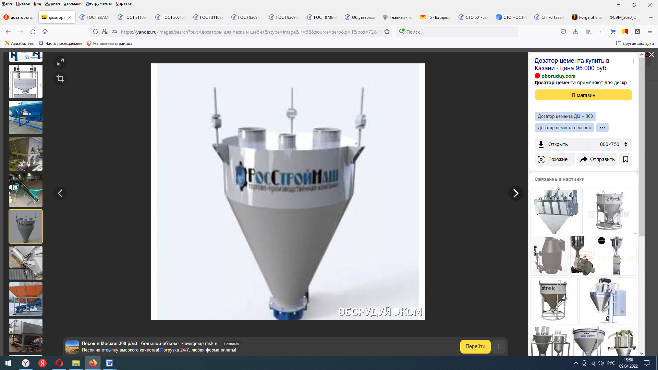Close the image viewer overlay
The width and height of the screenshot is (658, 370).
tap(651, 55)
